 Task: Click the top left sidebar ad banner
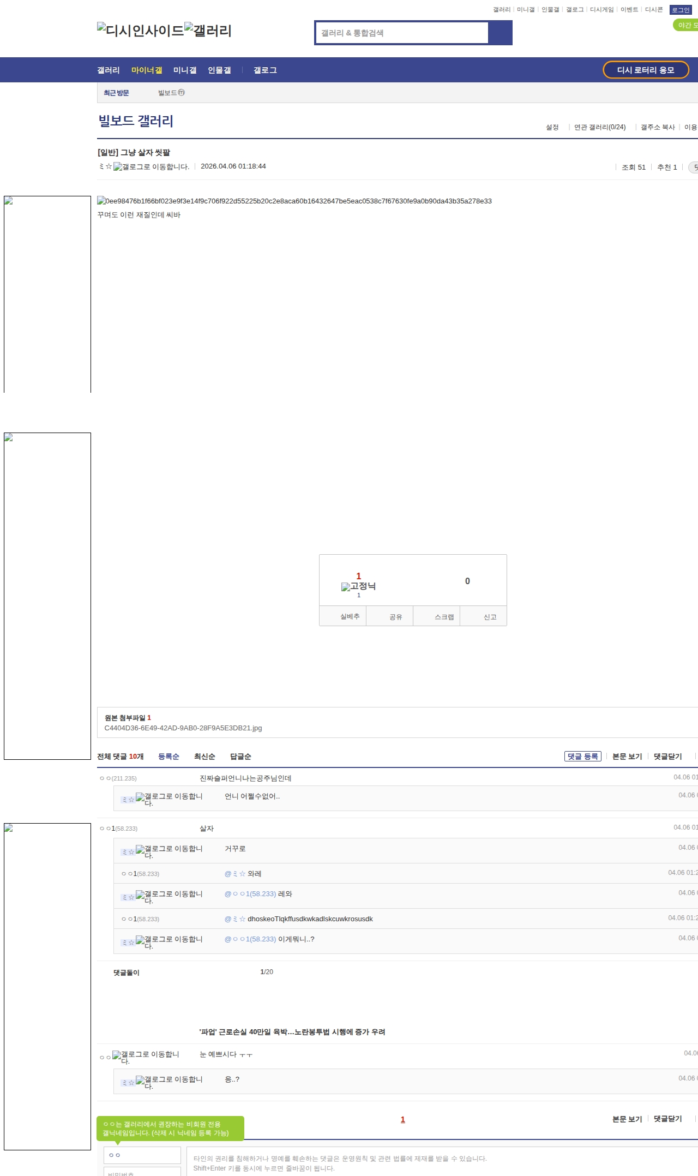(x=47, y=294)
